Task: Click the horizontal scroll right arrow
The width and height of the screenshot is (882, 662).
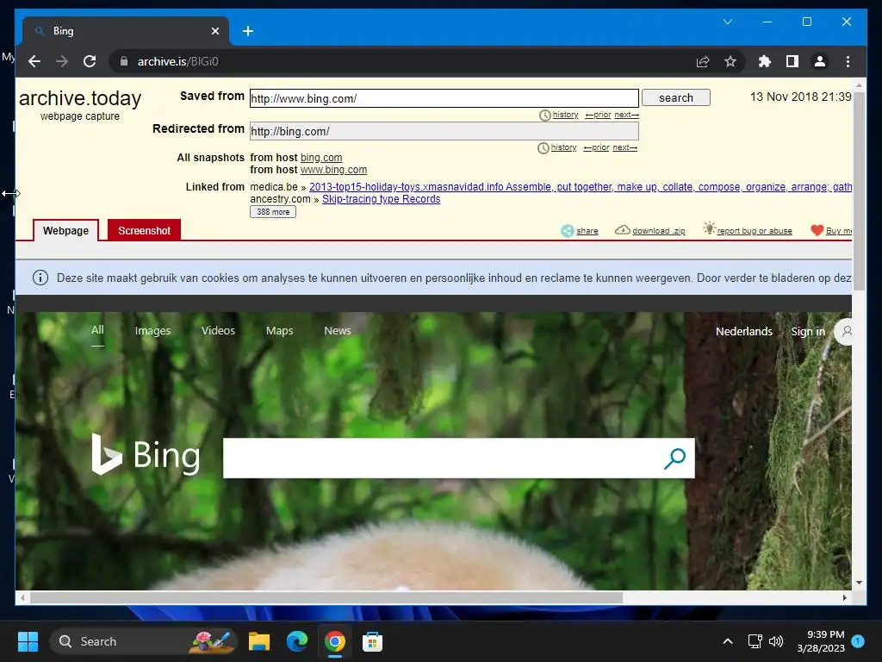Action: (x=845, y=598)
